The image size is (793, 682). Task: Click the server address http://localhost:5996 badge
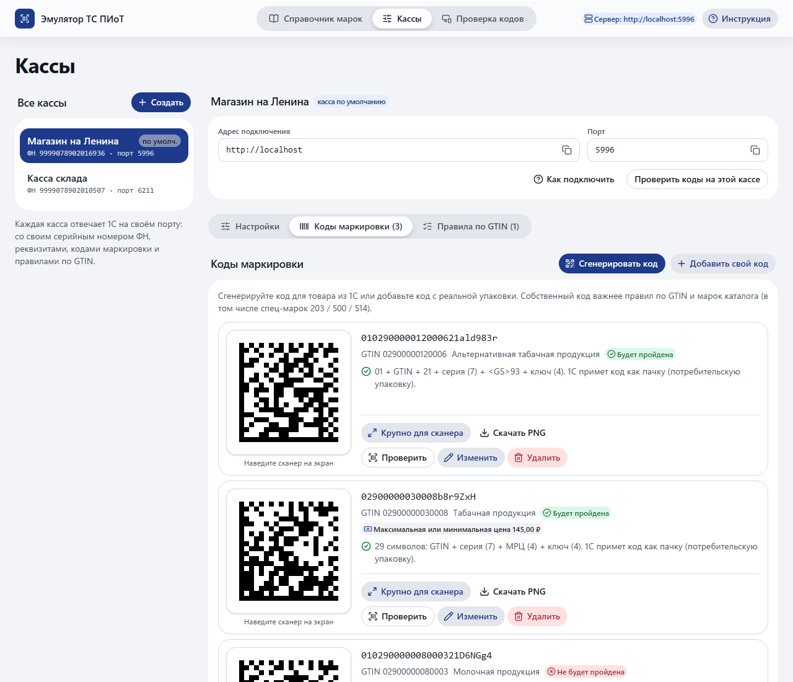pyautogui.click(x=639, y=19)
